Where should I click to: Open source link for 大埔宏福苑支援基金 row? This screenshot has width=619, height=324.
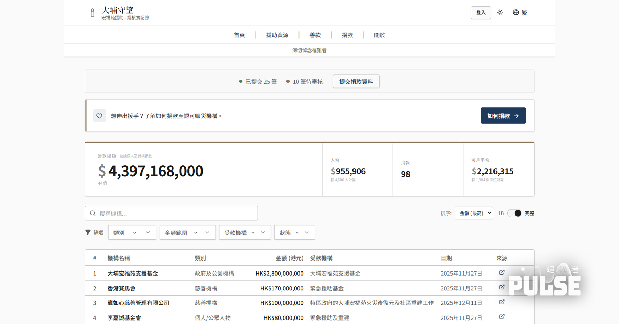click(x=502, y=273)
